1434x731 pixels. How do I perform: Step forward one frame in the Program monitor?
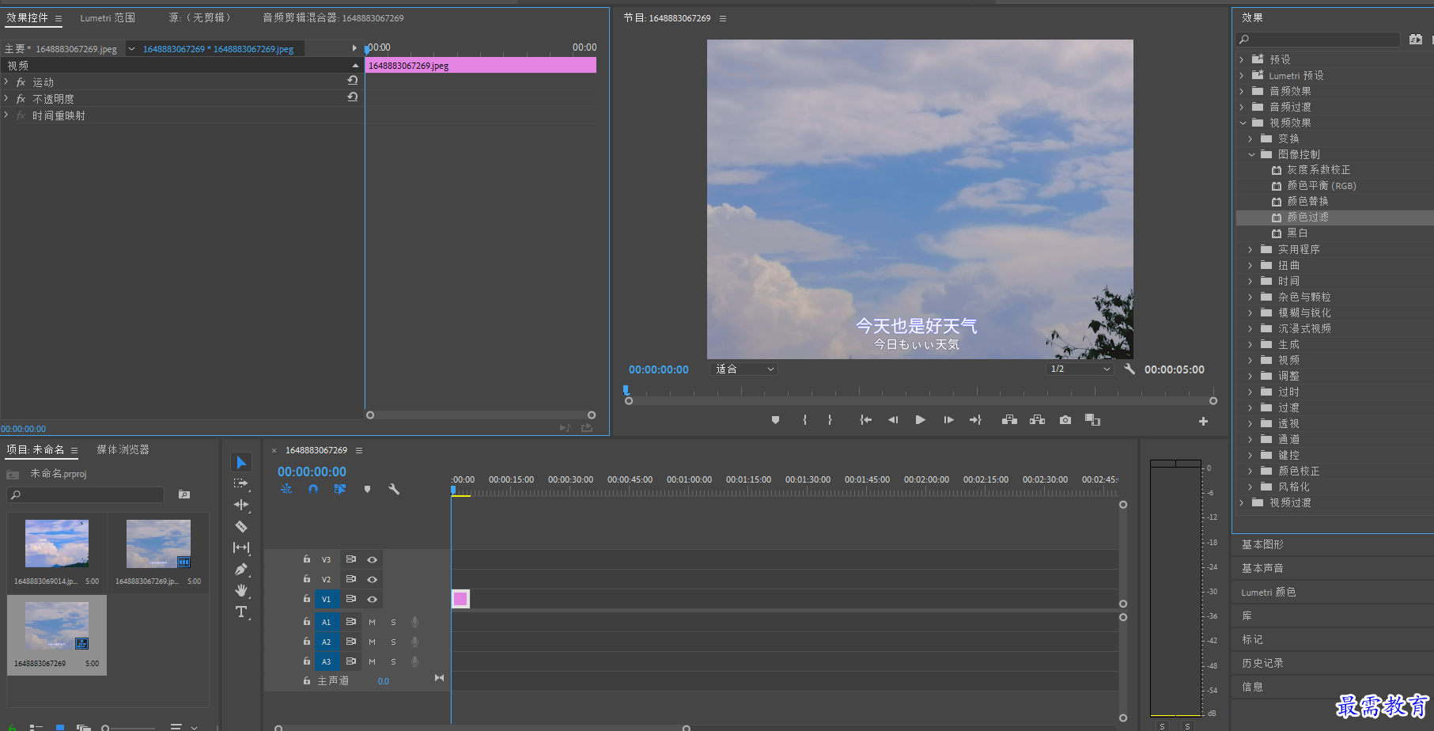click(x=948, y=420)
